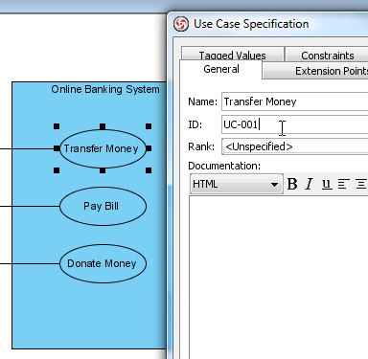This screenshot has width=368, height=359.
Task: Switch to the Constraints tab
Action: pyautogui.click(x=327, y=55)
